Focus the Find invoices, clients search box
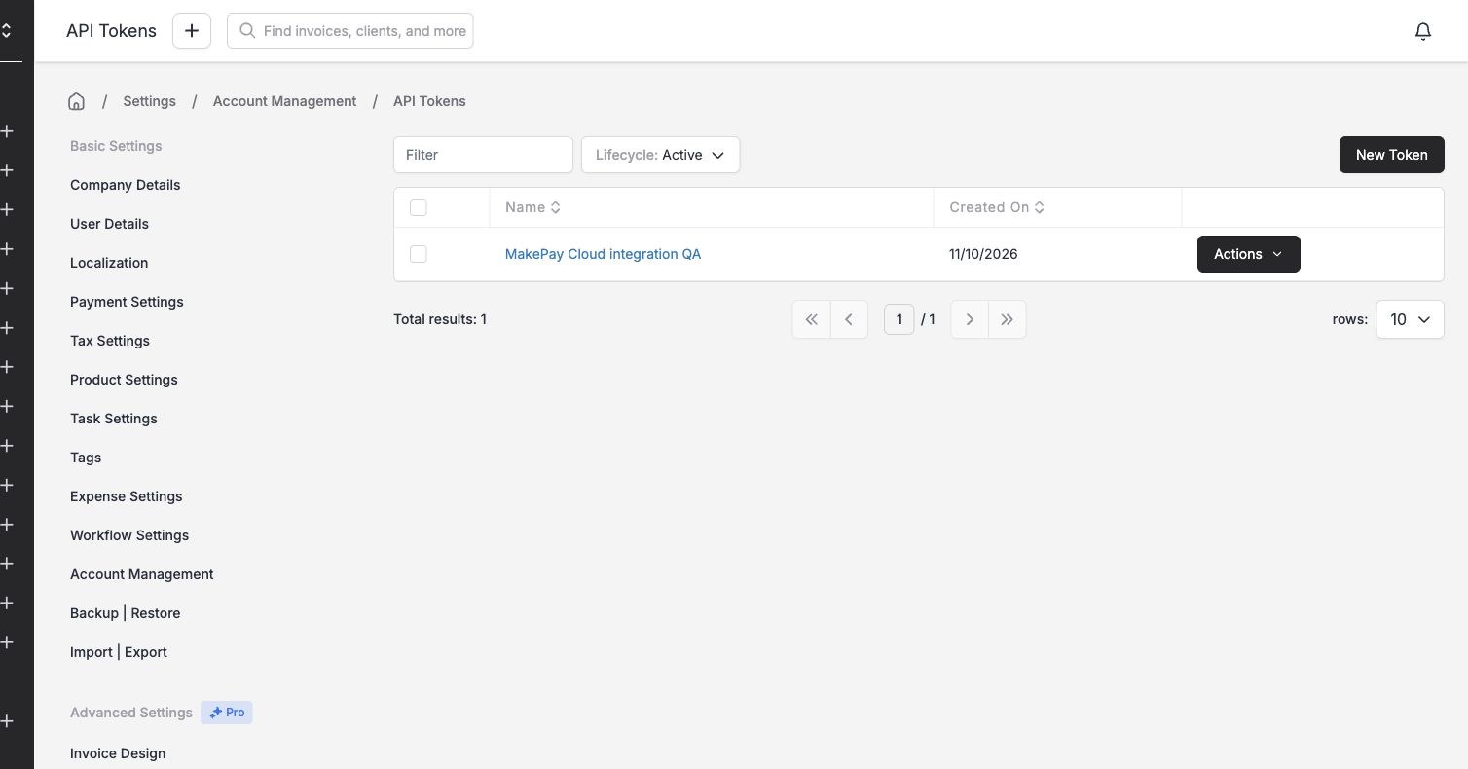1468x769 pixels. point(350,31)
